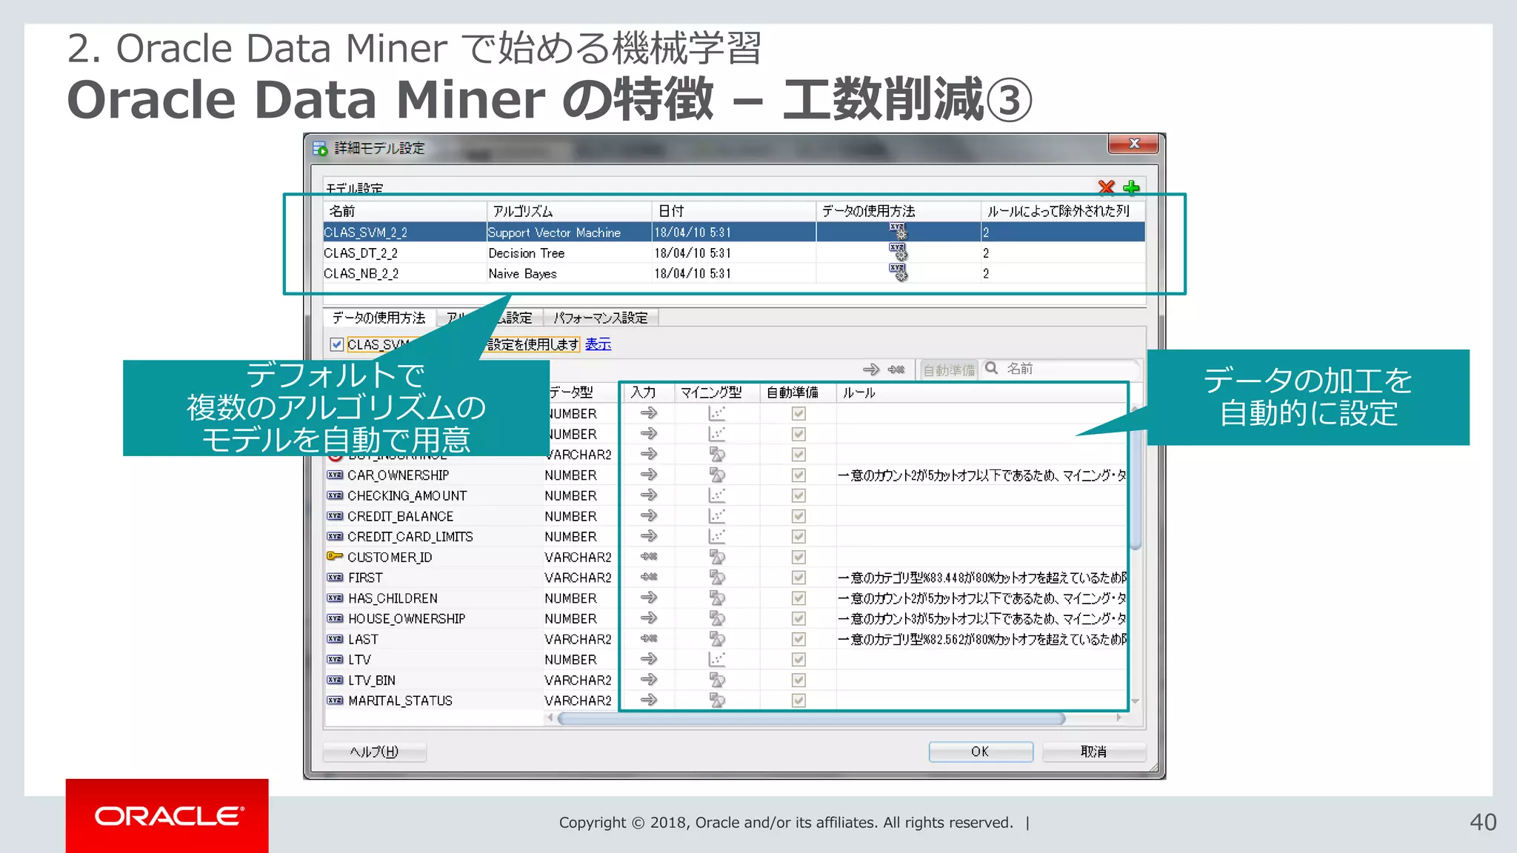
Task: Click the red X delete model icon
Action: (x=1106, y=187)
